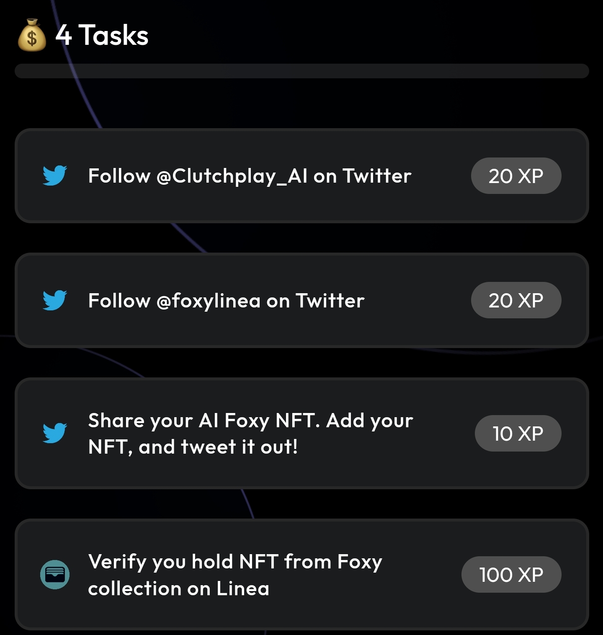Select the first task card with Clutchplay_AI
This screenshot has height=635, width=603.
[301, 176]
